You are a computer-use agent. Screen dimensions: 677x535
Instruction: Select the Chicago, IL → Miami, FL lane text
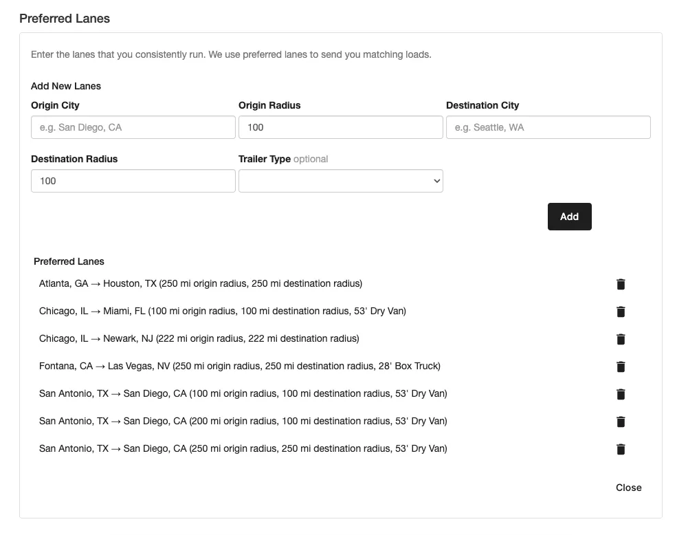[x=223, y=311]
